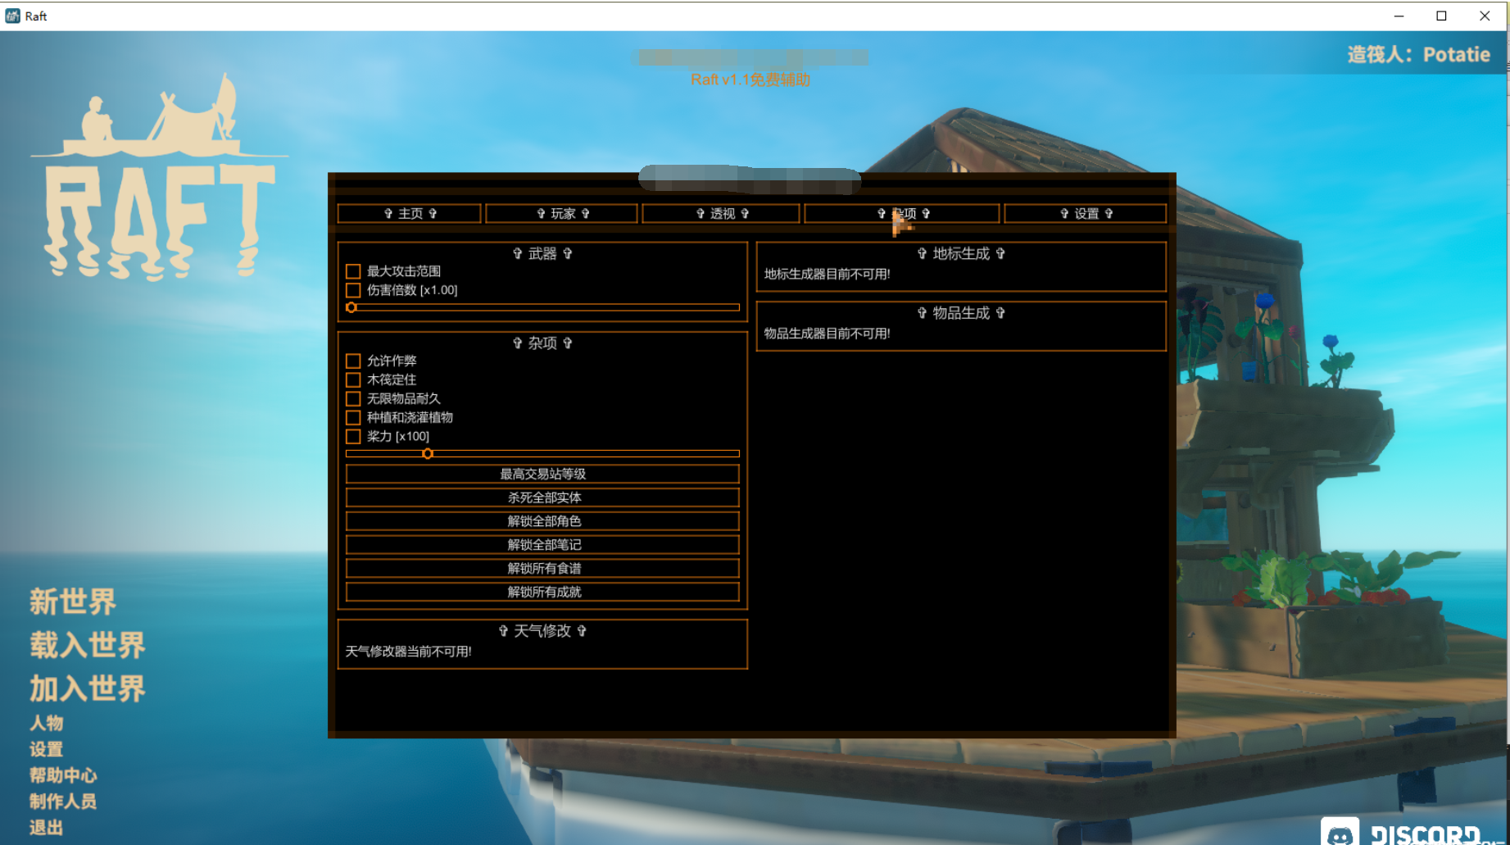Toggle the 伤害倍数 checkbox

(353, 290)
